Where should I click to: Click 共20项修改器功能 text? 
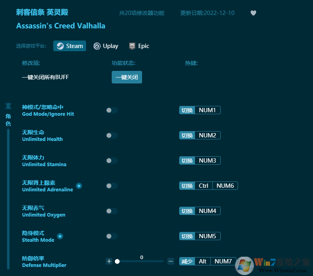[x=142, y=13]
